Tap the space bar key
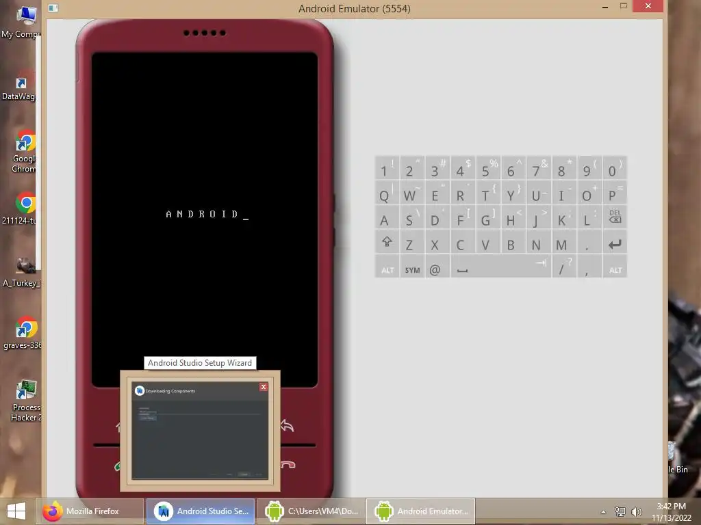 click(500, 267)
